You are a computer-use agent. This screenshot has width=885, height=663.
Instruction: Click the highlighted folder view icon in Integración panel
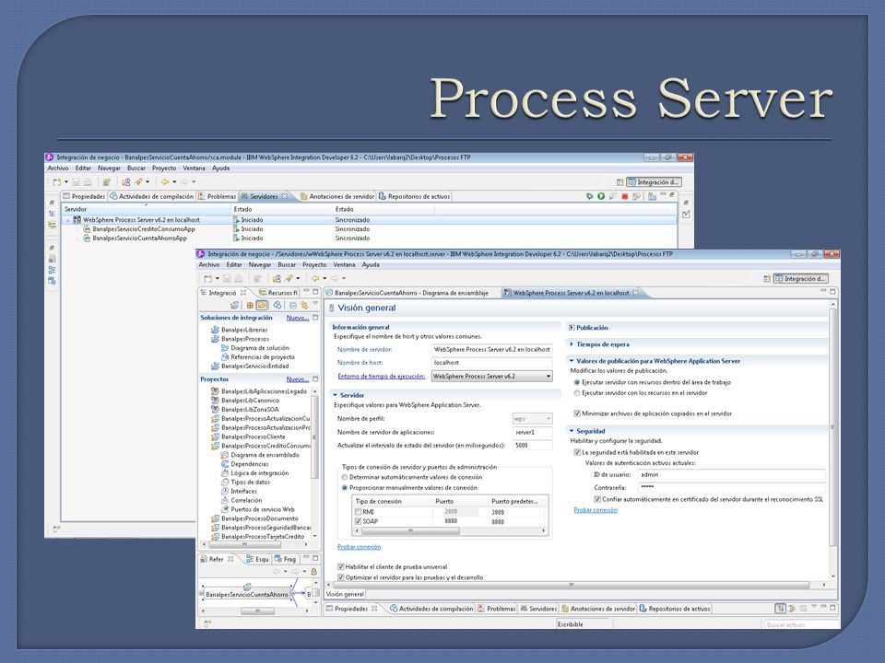tap(261, 305)
